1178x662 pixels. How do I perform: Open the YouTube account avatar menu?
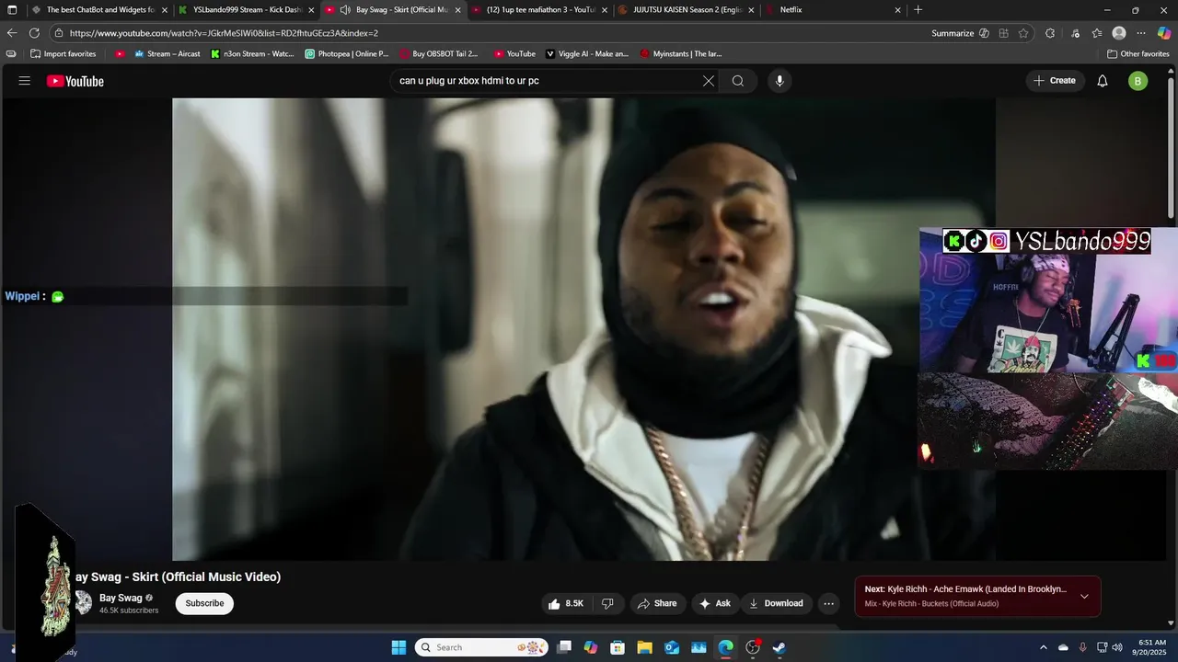1138,81
